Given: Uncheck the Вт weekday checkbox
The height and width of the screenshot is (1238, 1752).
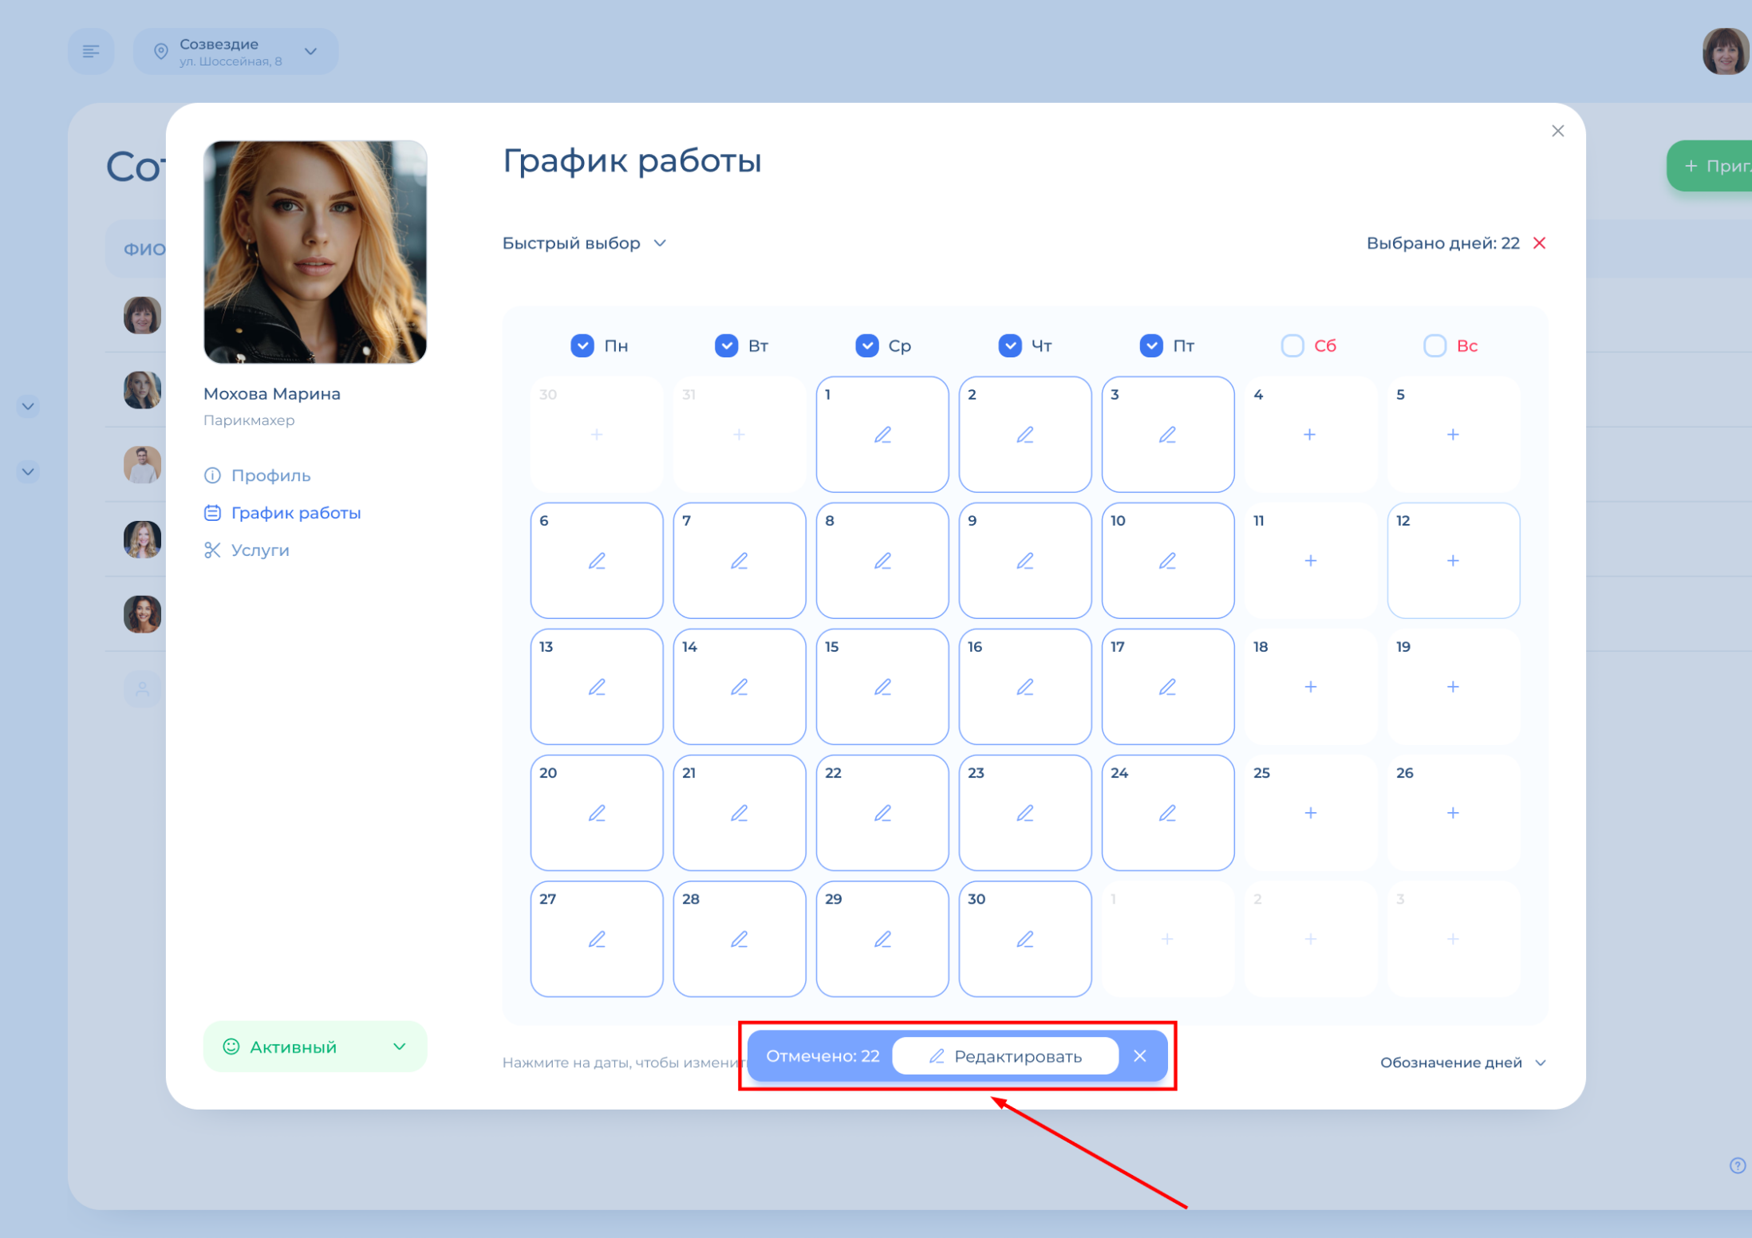Looking at the screenshot, I should pos(726,345).
